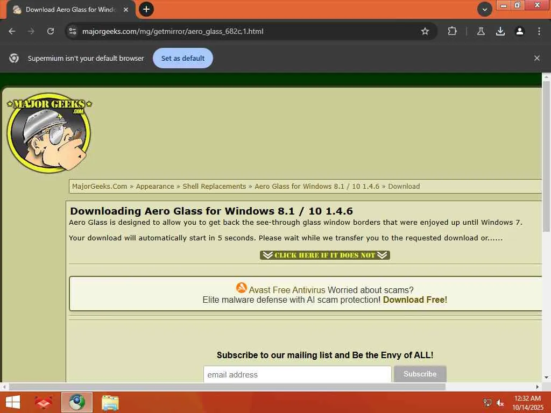
Task: Click the MajorGeeks logo
Action: (x=49, y=133)
